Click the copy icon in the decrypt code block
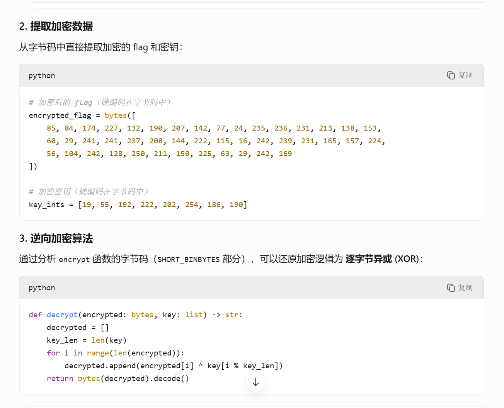 tap(451, 288)
